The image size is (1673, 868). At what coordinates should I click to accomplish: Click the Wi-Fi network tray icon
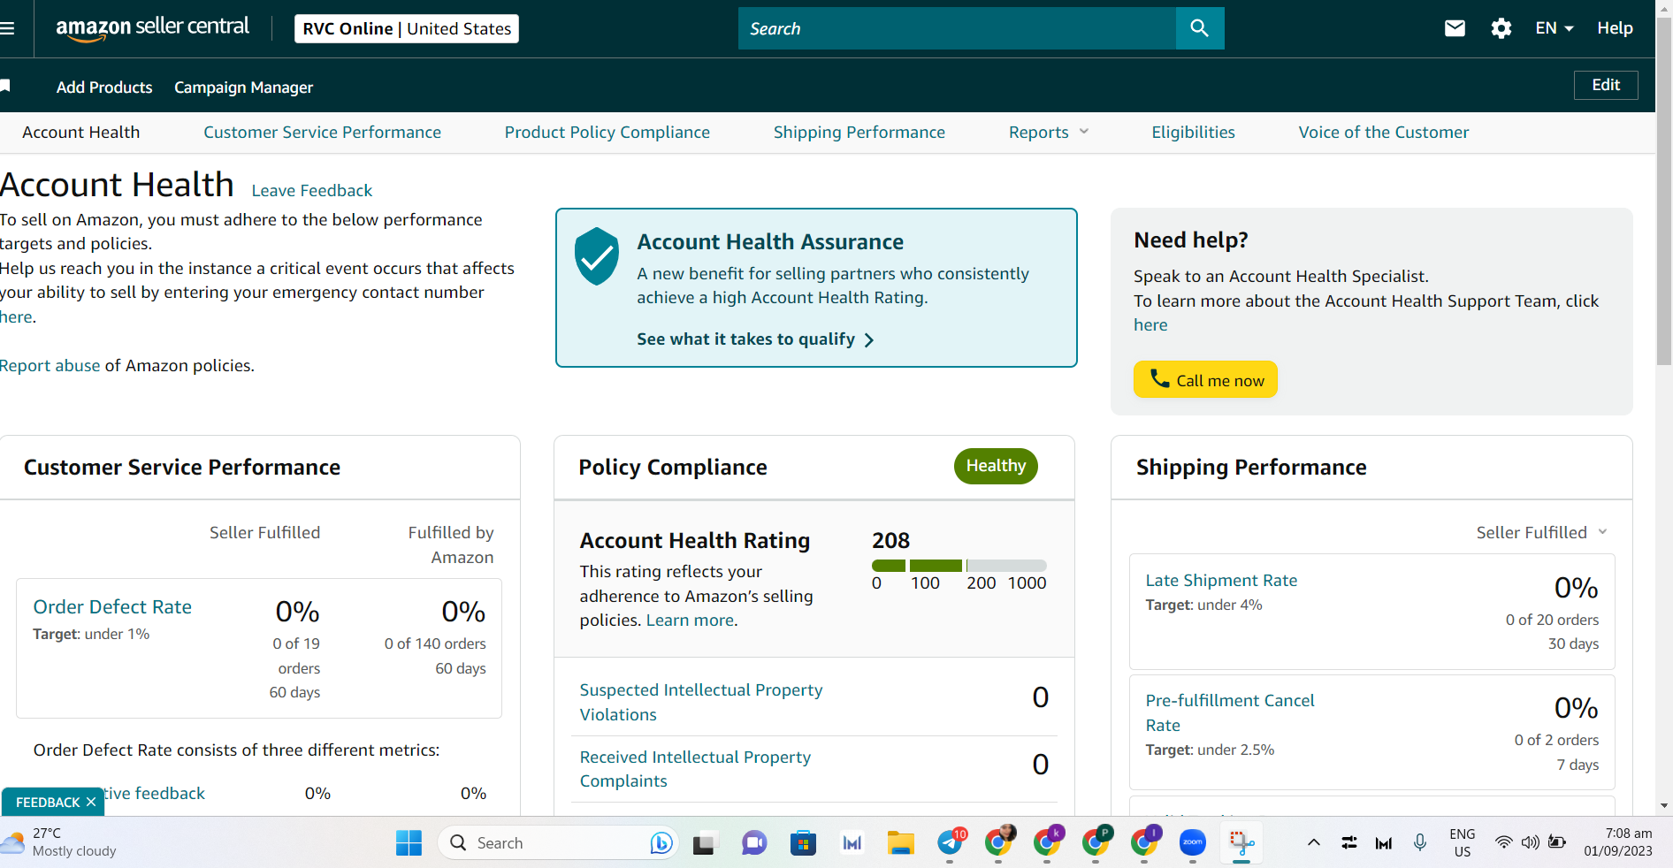(x=1503, y=842)
